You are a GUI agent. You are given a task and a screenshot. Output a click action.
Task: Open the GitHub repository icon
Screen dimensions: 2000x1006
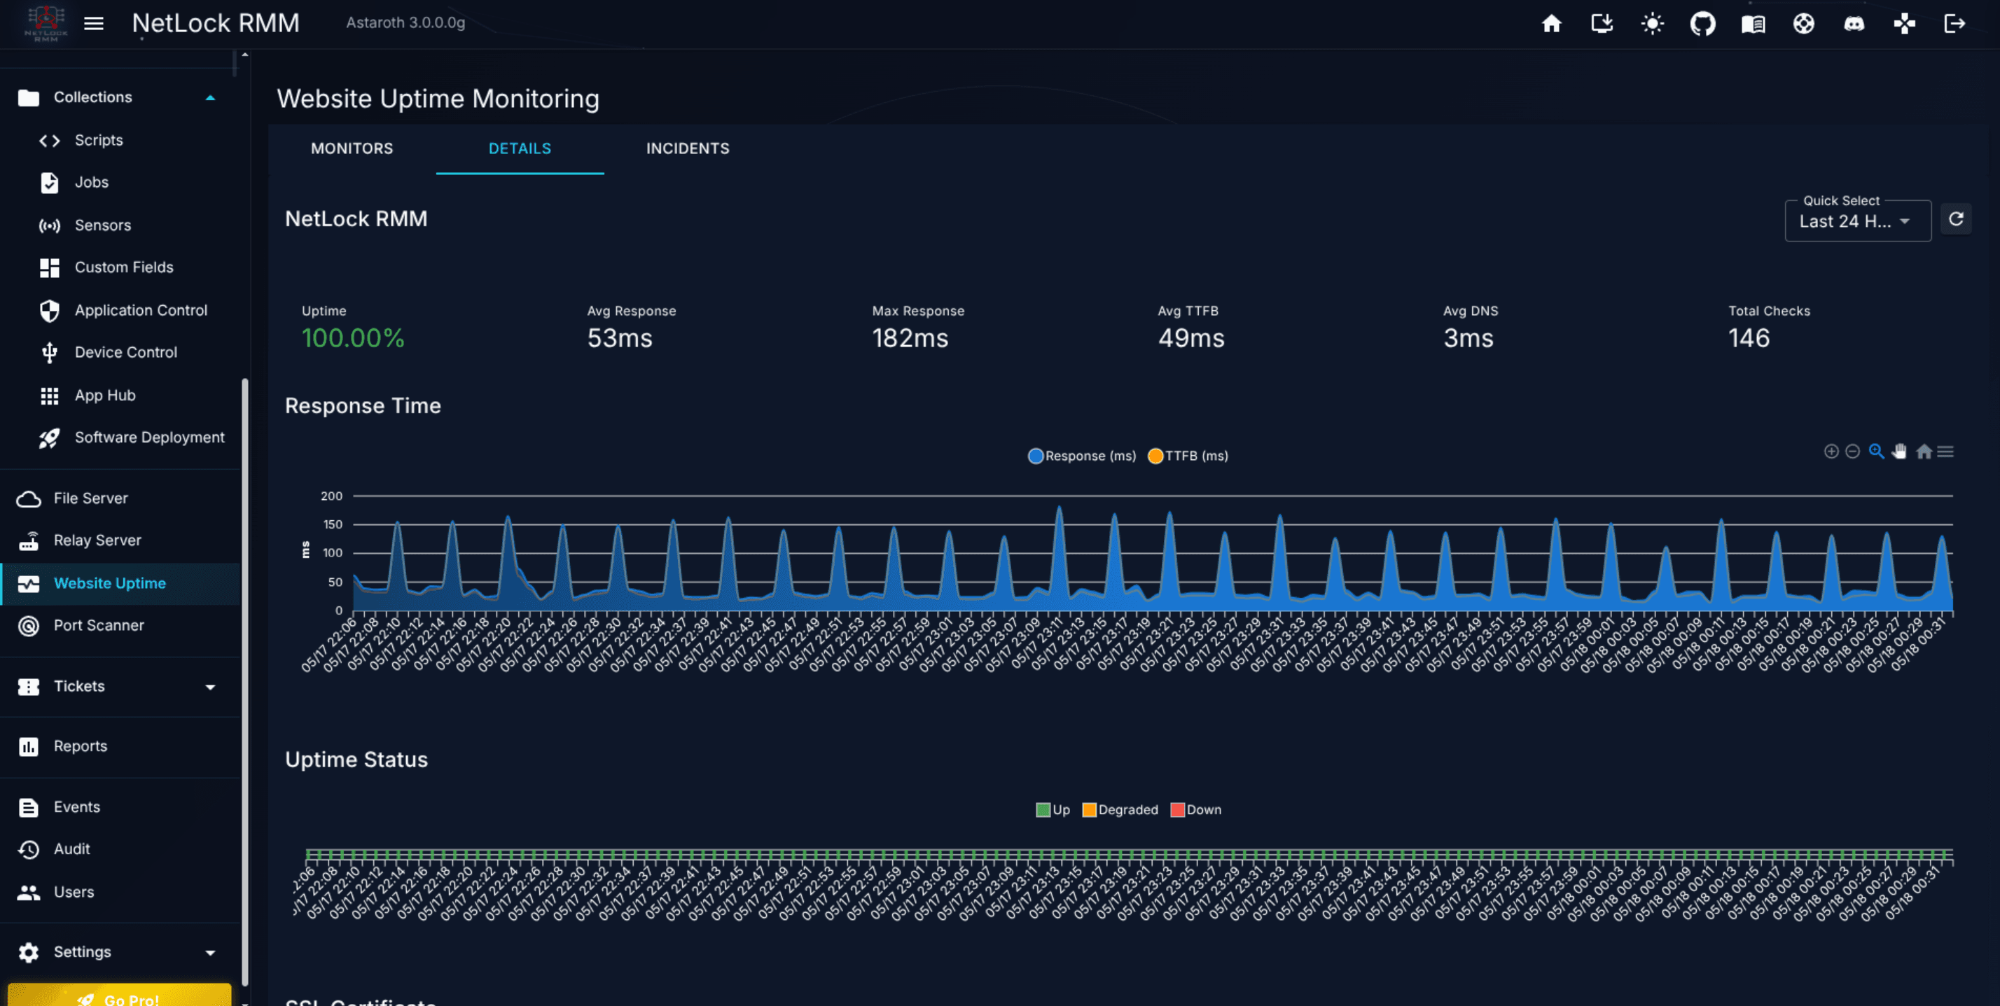1702,23
